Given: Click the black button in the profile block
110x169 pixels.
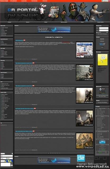Looking at the screenshot, I should coord(102,47).
